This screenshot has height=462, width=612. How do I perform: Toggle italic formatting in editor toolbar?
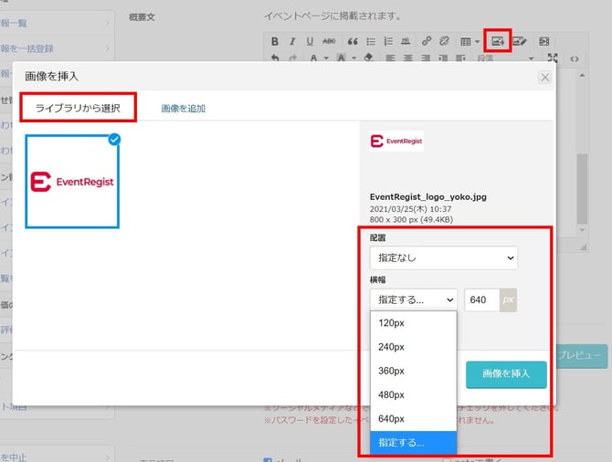coord(292,41)
